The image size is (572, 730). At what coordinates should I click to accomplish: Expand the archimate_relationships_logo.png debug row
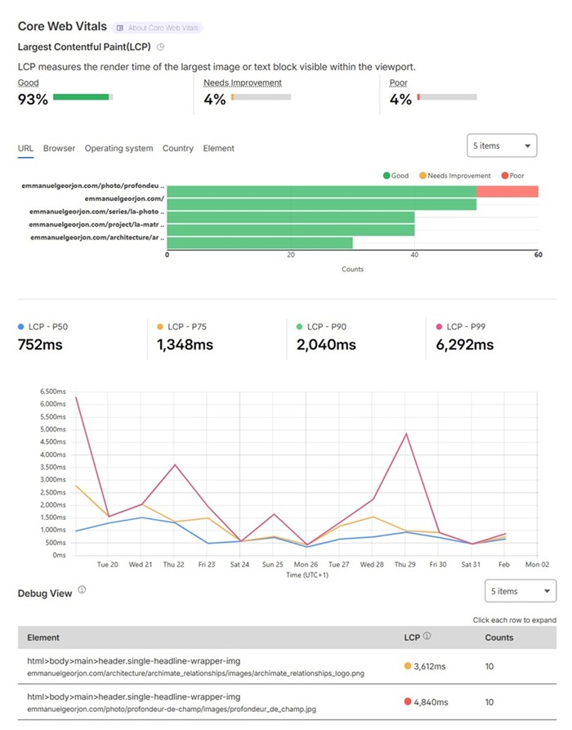tap(286, 666)
